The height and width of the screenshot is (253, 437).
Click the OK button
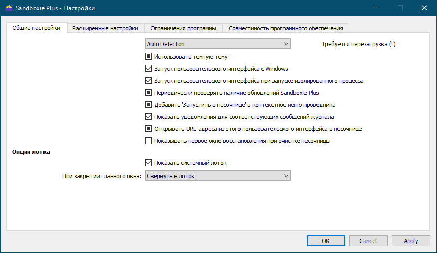326,241
